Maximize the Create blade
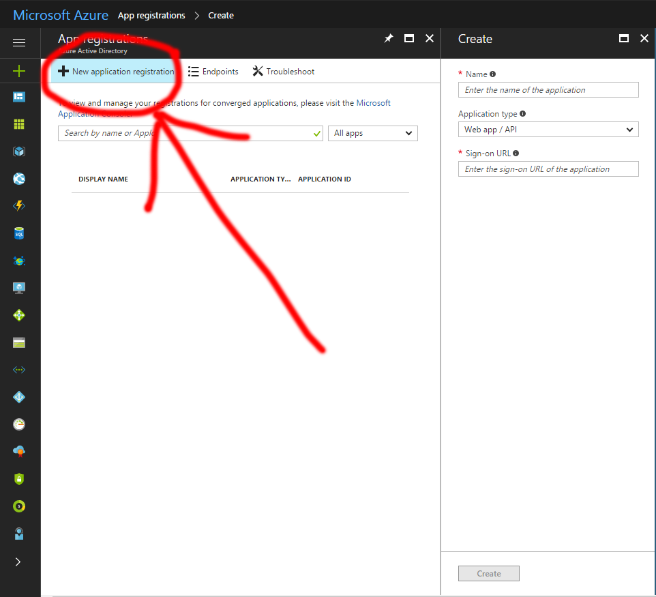This screenshot has width=656, height=597. tap(624, 38)
